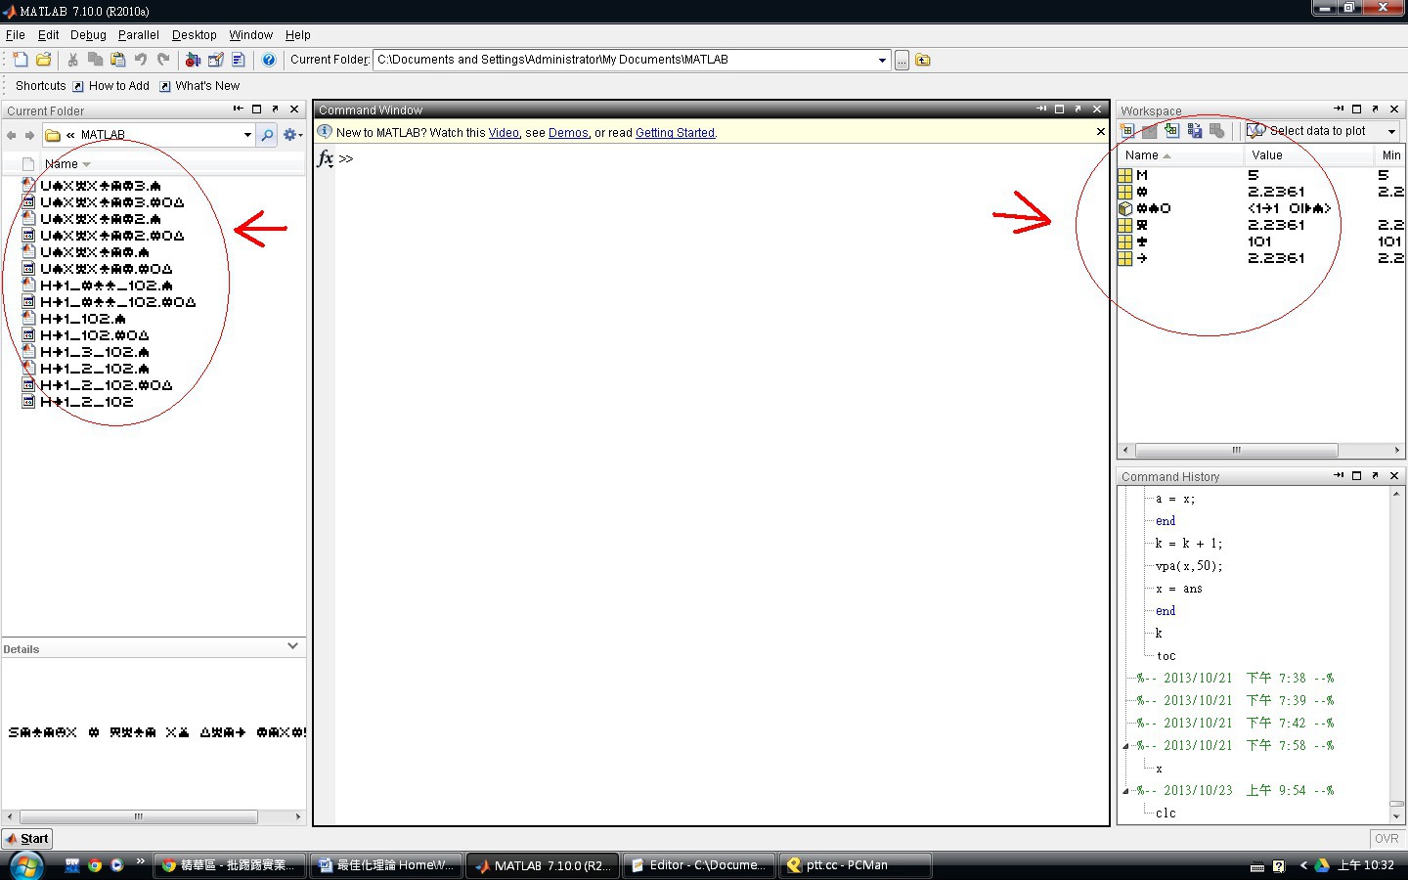The height and width of the screenshot is (880, 1408).
Task: Open the Demos link
Action: [568, 133]
